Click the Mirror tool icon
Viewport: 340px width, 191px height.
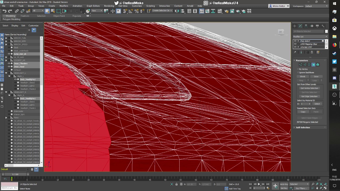click(177, 11)
